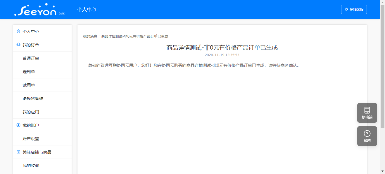The image size is (385, 174).
Task: Select 我的账户 sidebar section
Action: coord(42,125)
